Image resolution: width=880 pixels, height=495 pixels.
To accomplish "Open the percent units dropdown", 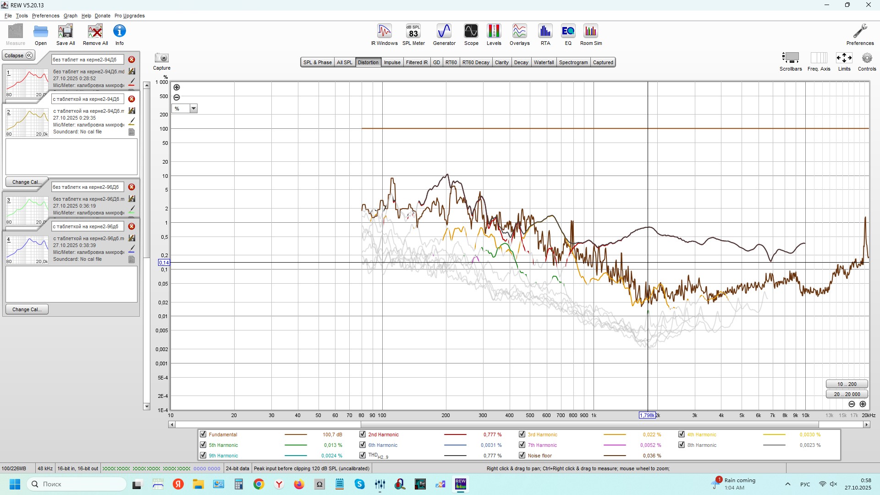I will click(193, 109).
